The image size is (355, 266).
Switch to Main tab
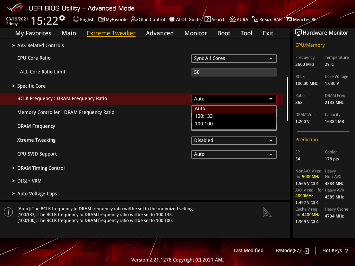[x=69, y=33]
